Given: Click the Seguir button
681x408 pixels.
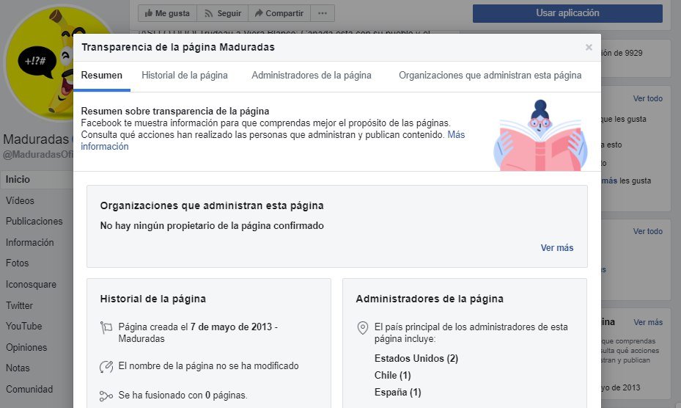Looking at the screenshot, I should pyautogui.click(x=222, y=13).
